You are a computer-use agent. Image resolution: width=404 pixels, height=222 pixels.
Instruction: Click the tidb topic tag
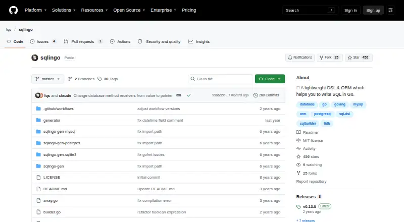[327, 124]
